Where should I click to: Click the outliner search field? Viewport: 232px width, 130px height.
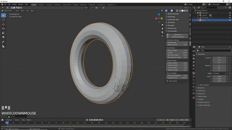[x=211, y=7]
